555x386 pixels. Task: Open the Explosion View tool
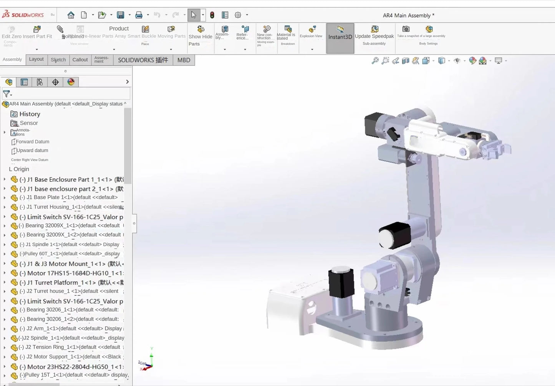tap(311, 33)
